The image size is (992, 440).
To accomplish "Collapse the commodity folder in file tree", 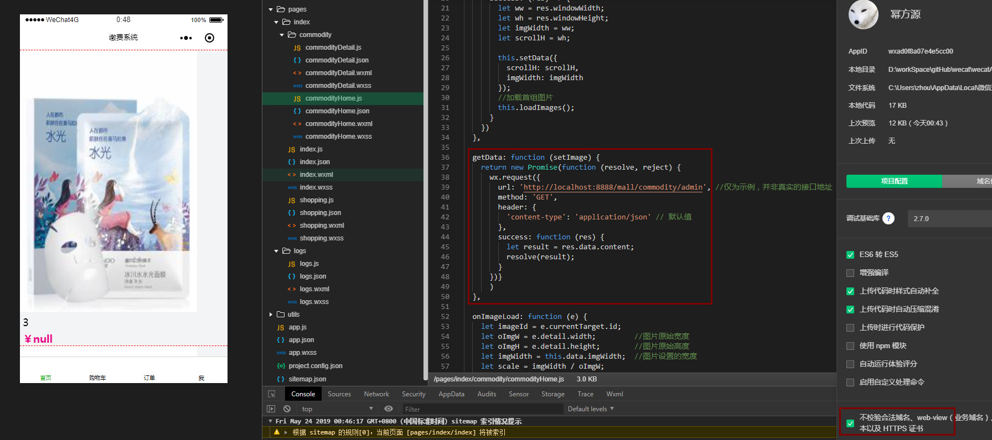I will tap(282, 35).
